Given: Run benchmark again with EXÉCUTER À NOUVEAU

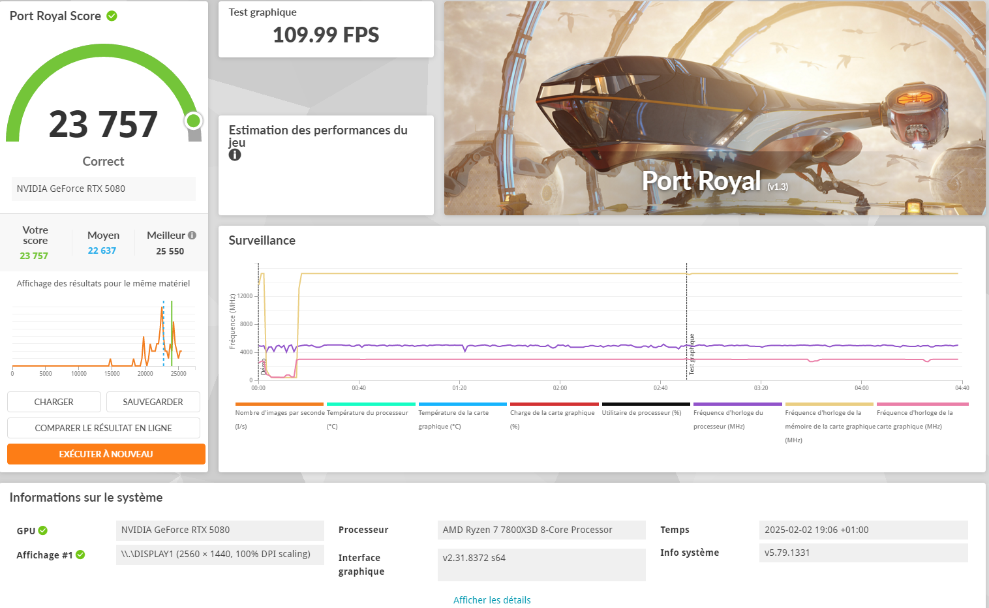Looking at the screenshot, I should [x=106, y=455].
